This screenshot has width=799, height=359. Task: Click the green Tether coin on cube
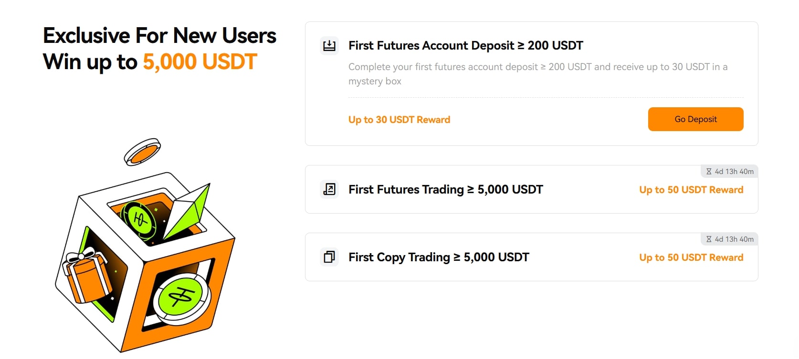click(182, 299)
